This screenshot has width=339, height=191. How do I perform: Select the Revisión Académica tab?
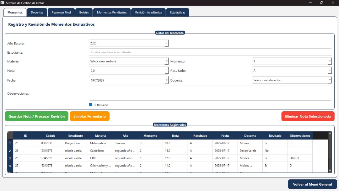pos(148,13)
